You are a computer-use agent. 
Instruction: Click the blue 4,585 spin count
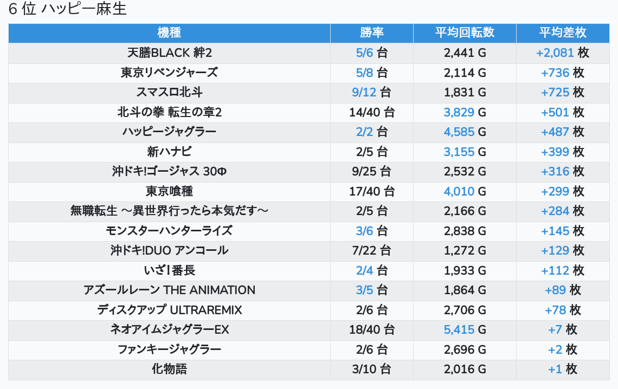pyautogui.click(x=459, y=132)
